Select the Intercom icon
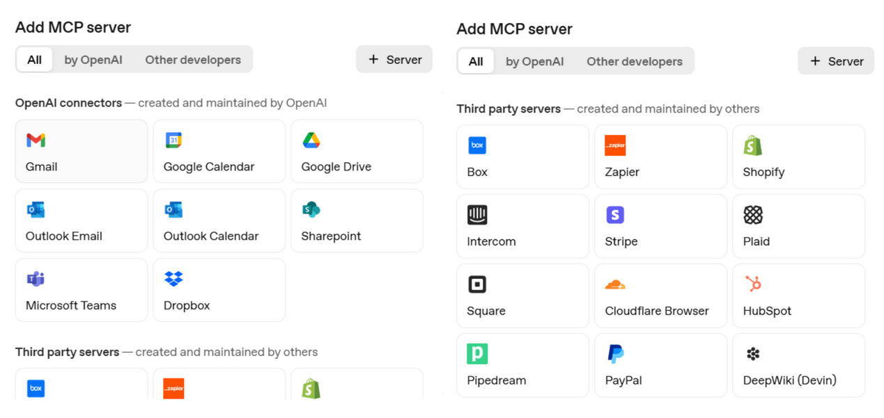This screenshot has height=418, width=884. [477, 215]
